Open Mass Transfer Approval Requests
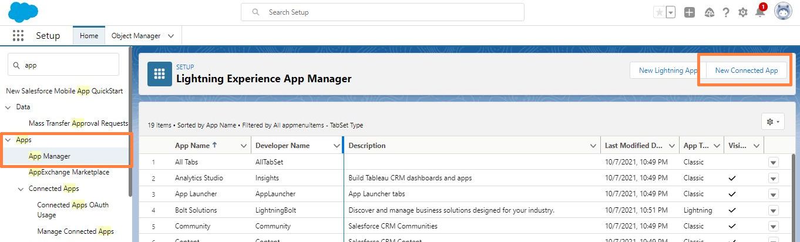The width and height of the screenshot is (800, 242). click(78, 123)
